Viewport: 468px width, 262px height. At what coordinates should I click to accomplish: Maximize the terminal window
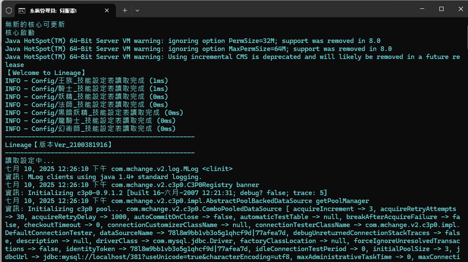tap(441, 9)
